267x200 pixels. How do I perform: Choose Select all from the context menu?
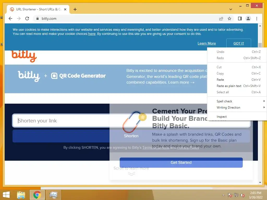click(237, 92)
